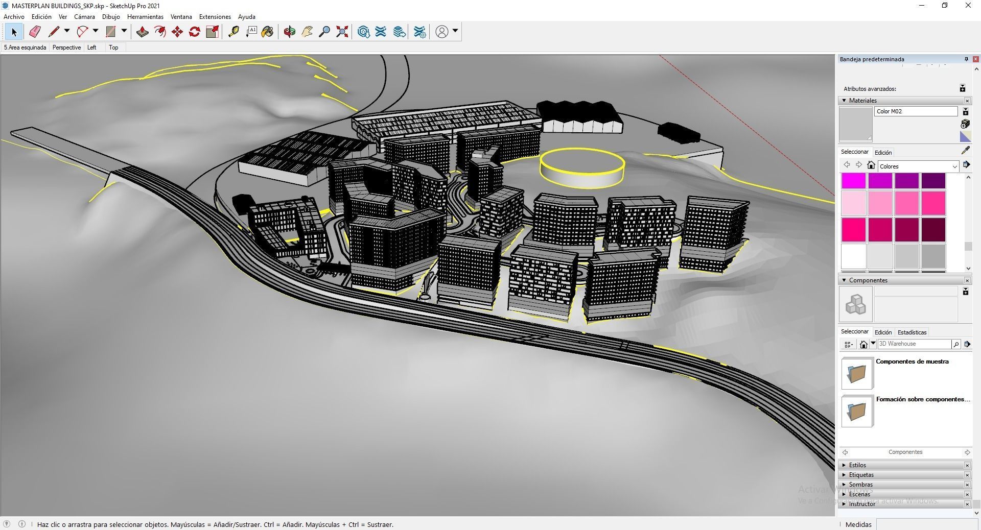Open the Extension Manager icon
This screenshot has height=530, width=981.
coord(420,32)
